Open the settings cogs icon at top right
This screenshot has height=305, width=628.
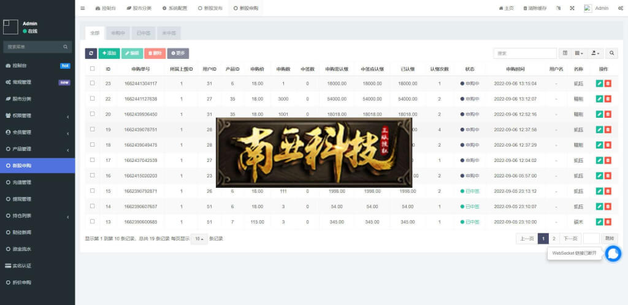621,8
